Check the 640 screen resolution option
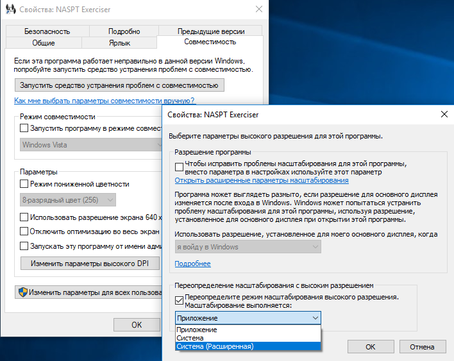 click(24, 217)
